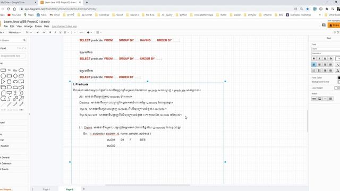Open the Helvetica font dropdown in toolbar

tap(14, 32)
